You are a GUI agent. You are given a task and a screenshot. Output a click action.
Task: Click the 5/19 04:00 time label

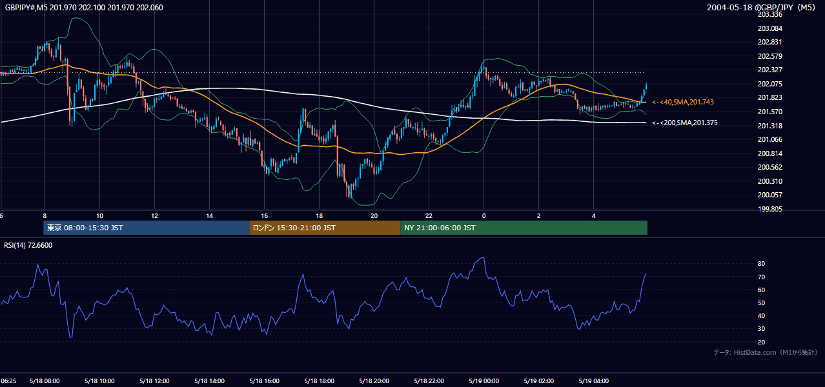(593, 381)
